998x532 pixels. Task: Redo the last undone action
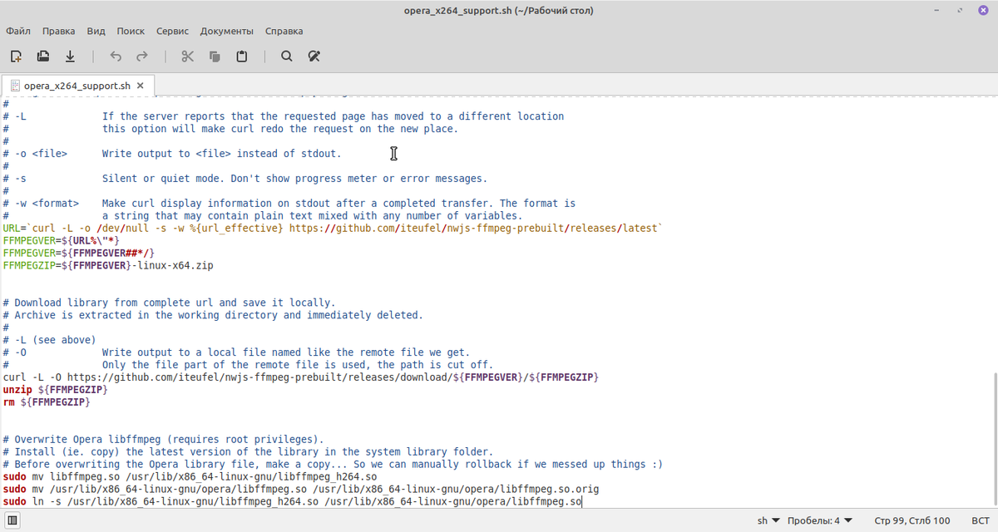[x=142, y=57]
